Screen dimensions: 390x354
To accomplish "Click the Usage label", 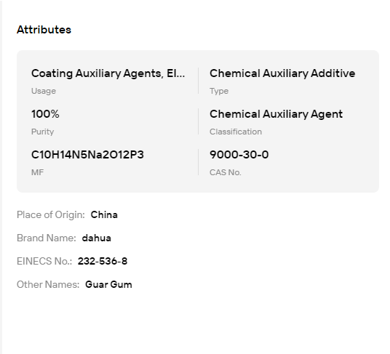I will tap(44, 91).
